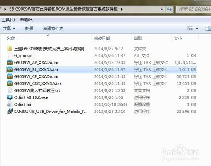This screenshot has height=166, width=211.
Task: Click the 新建文件夹 button
Action: (x=53, y=29)
